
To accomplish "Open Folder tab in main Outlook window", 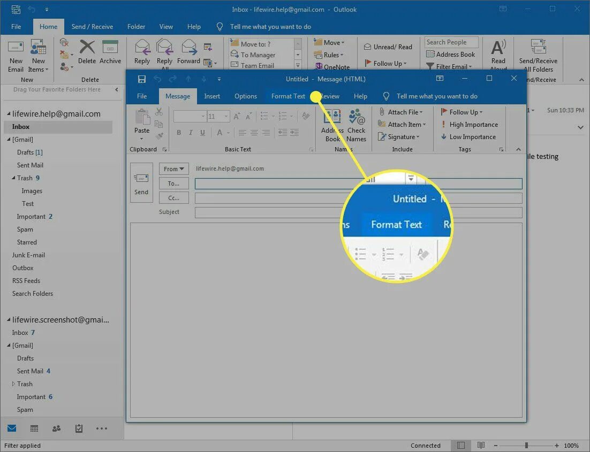I will (136, 27).
